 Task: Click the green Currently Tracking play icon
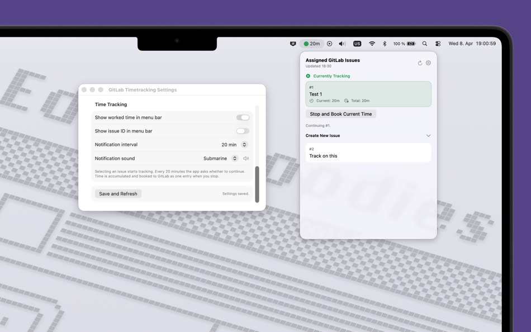click(x=308, y=76)
